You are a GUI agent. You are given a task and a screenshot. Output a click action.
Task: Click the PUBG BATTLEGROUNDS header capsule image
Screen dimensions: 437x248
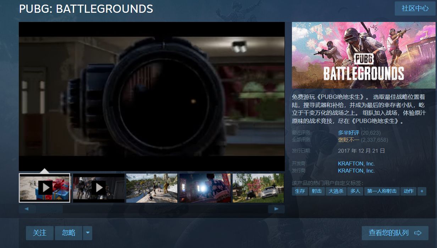click(364, 55)
